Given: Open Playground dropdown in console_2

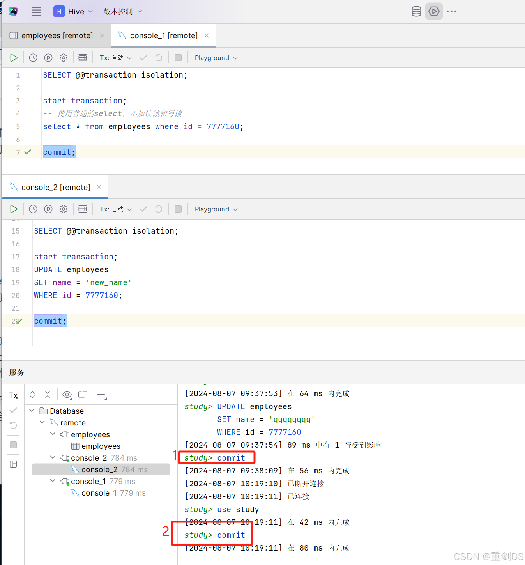Looking at the screenshot, I should [x=216, y=209].
